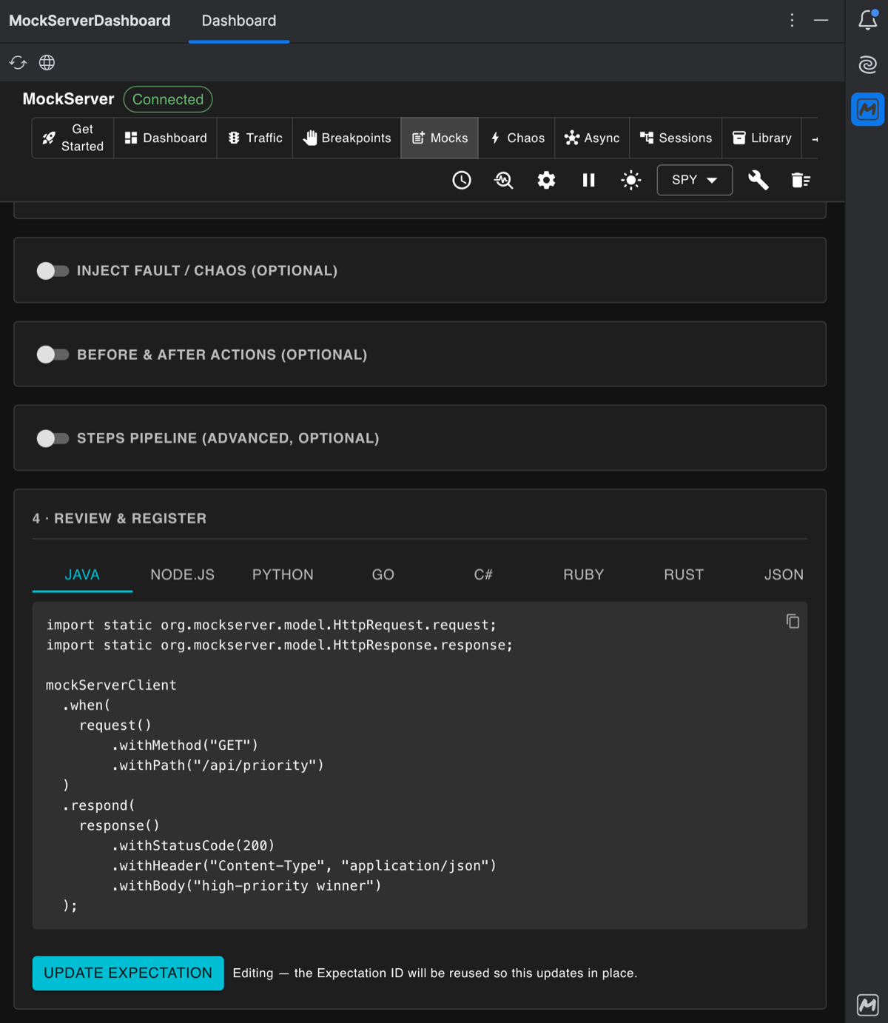Switch to GO code tab
888x1023 pixels.
(383, 574)
